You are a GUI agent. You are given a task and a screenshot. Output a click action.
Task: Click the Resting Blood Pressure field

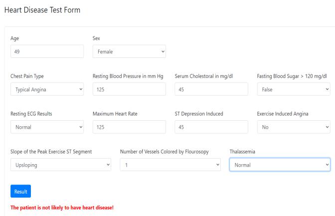point(129,89)
